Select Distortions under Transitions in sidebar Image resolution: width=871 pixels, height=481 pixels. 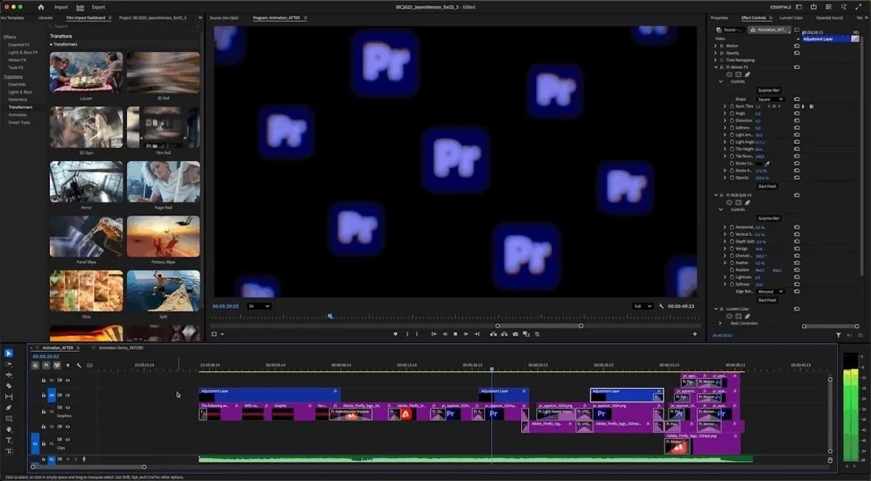pos(18,100)
